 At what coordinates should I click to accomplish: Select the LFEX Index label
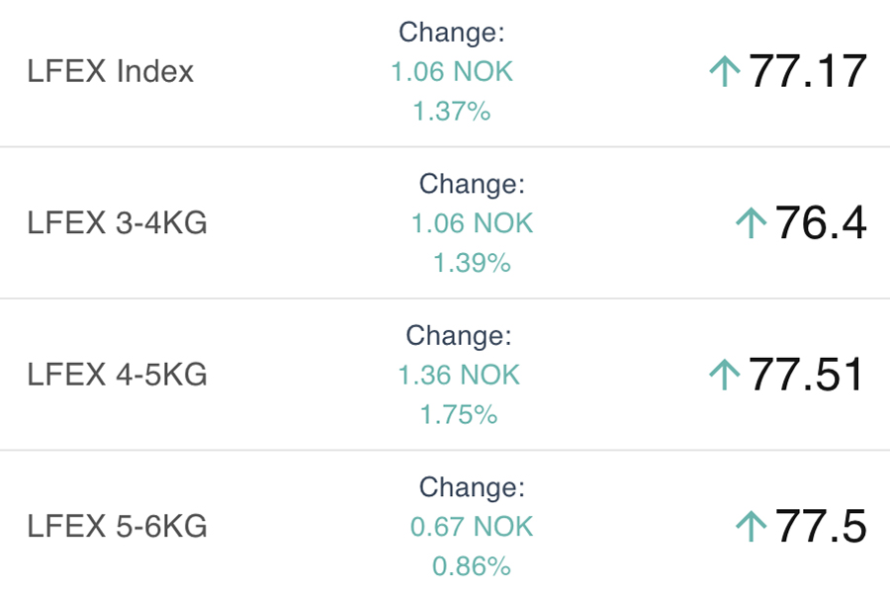[x=111, y=71]
